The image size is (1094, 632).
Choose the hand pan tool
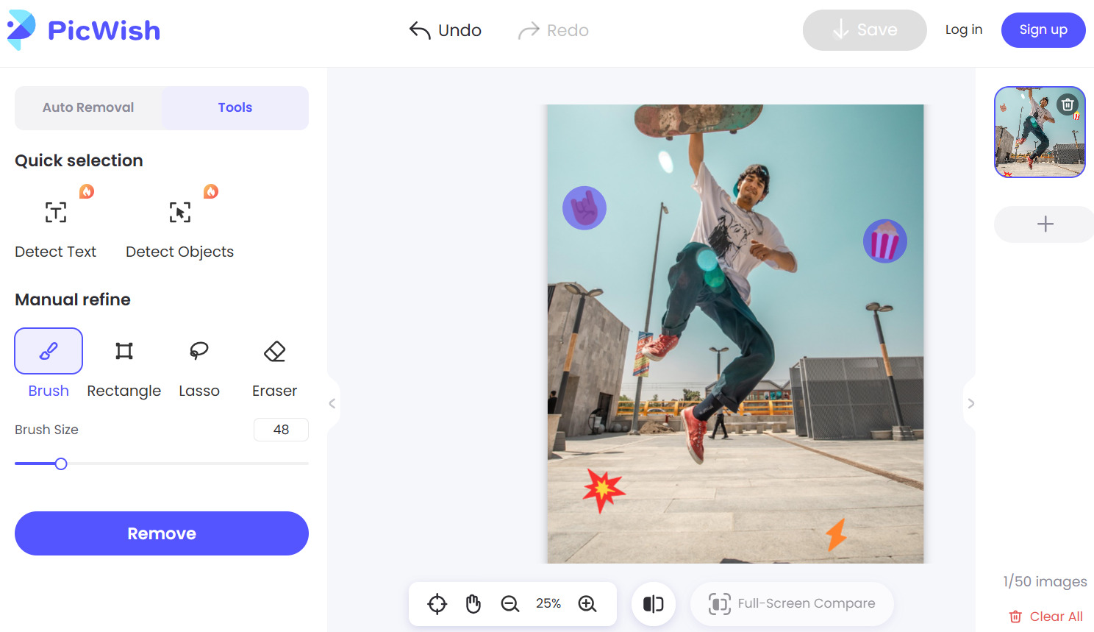[473, 603]
